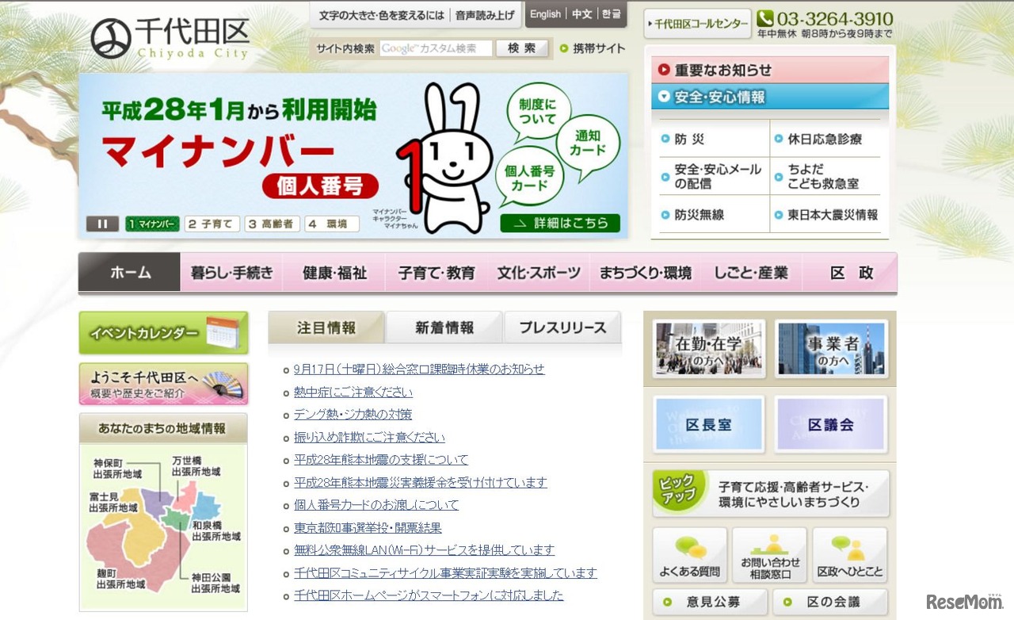This screenshot has height=620, width=1014.
Task: Select 富士見出張所地域 on the map
Action: tap(112, 503)
